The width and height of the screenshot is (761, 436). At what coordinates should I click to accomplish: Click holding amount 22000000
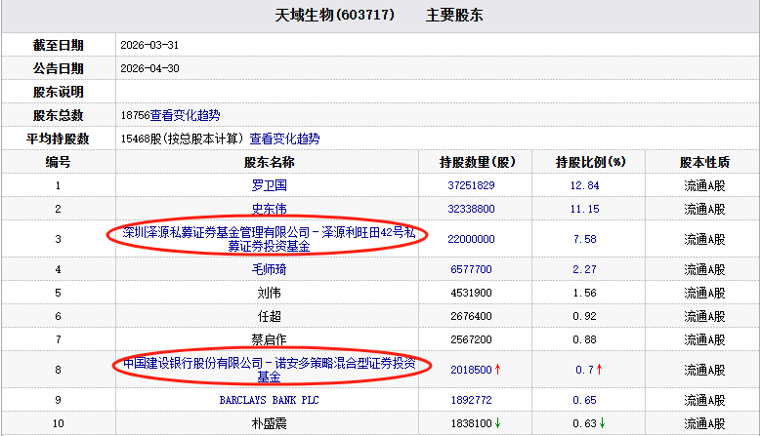[x=471, y=239]
